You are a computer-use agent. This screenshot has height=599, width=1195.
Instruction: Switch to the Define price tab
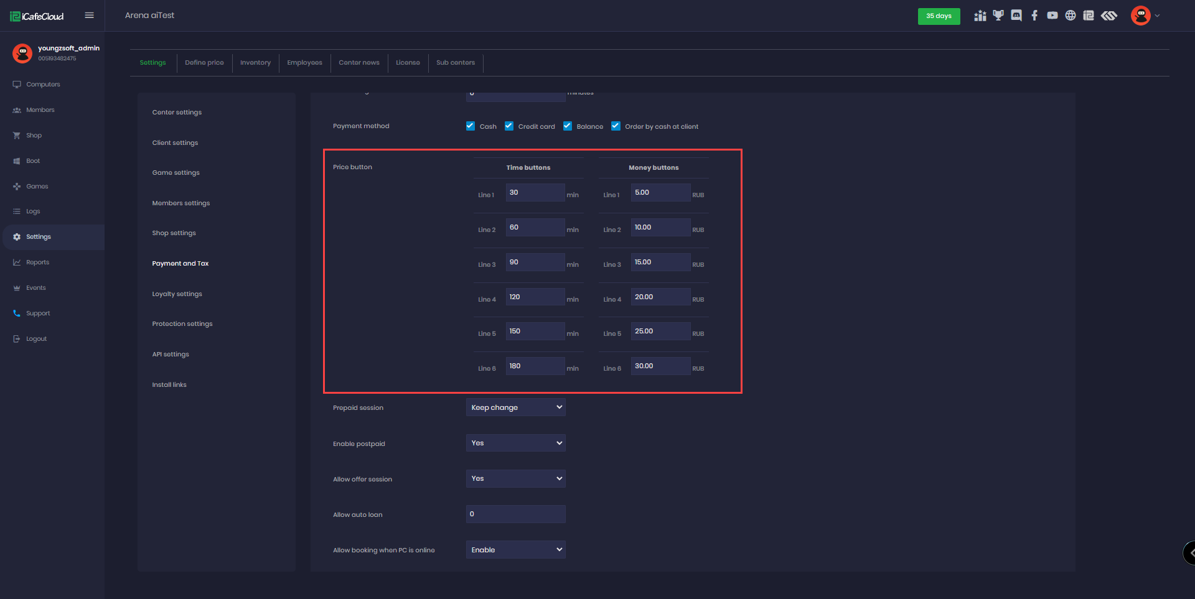[204, 63]
